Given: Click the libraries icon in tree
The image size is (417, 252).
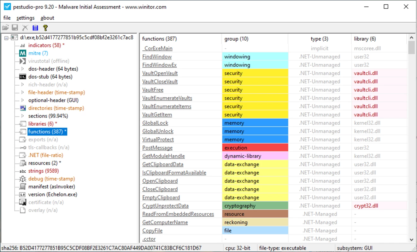Looking at the screenshot, I should point(23,124).
